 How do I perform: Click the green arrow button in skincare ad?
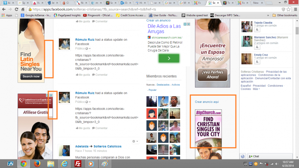pos(169,58)
